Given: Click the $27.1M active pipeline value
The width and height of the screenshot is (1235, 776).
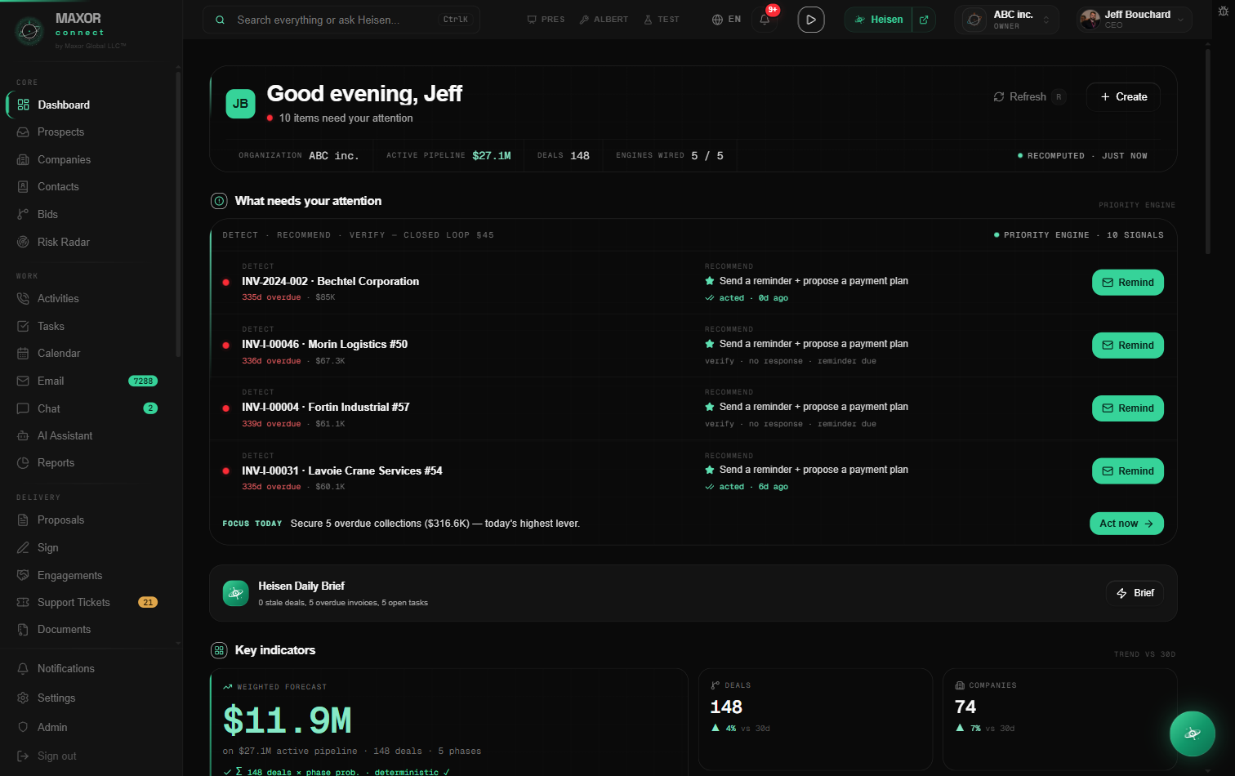Looking at the screenshot, I should (492, 156).
